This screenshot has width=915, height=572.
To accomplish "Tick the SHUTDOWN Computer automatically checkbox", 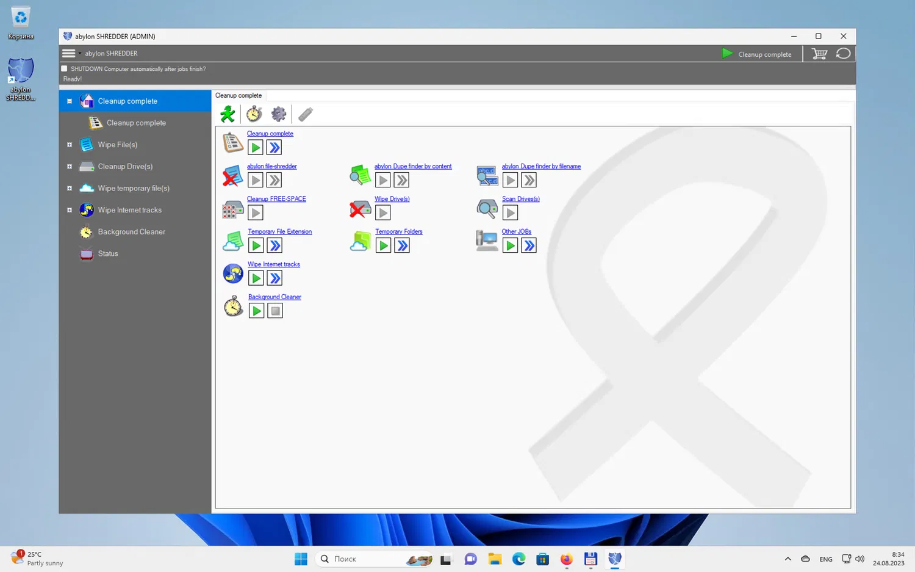I will [x=64, y=69].
